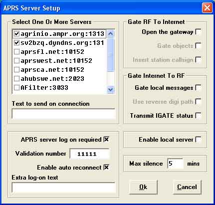Tick Insert station callsign checkbox
This screenshot has width=215, height=205.
point(198,60)
